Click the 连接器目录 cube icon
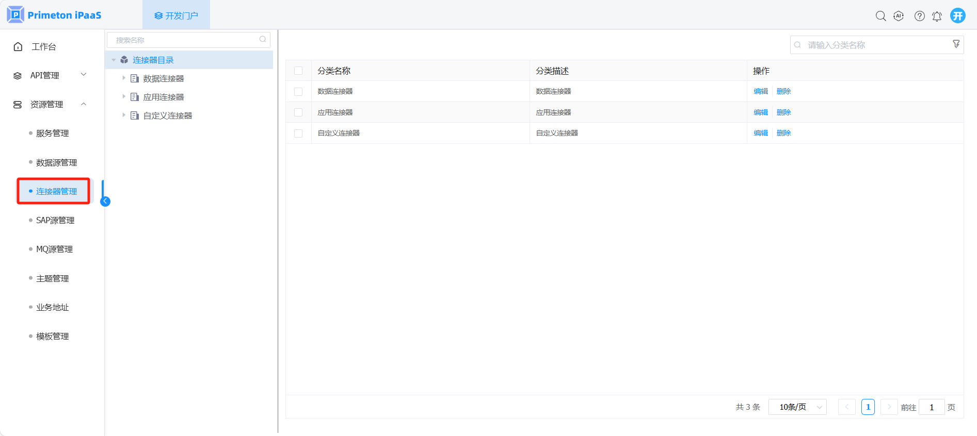This screenshot has height=436, width=977. pos(124,60)
